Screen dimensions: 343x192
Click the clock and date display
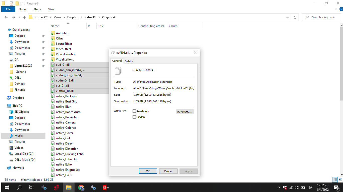click(x=323, y=187)
